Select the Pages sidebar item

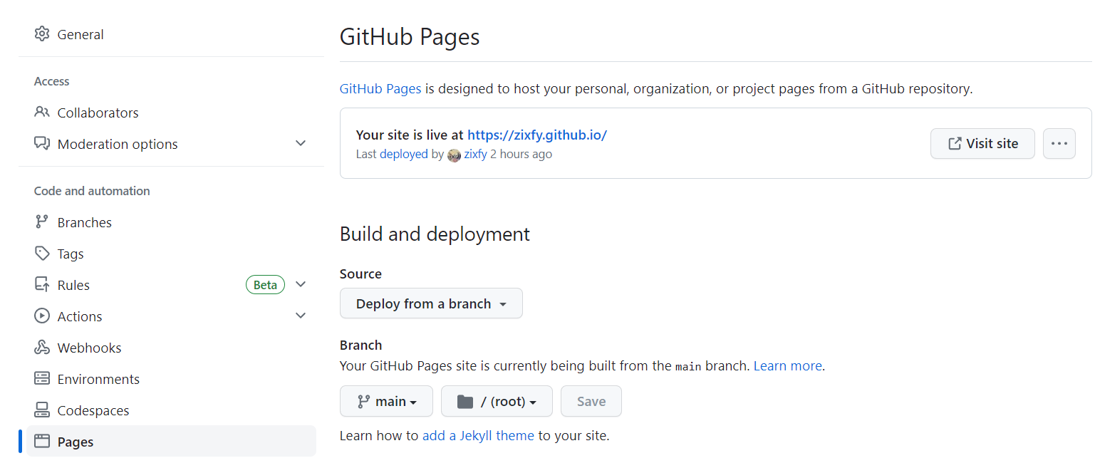coord(171,442)
